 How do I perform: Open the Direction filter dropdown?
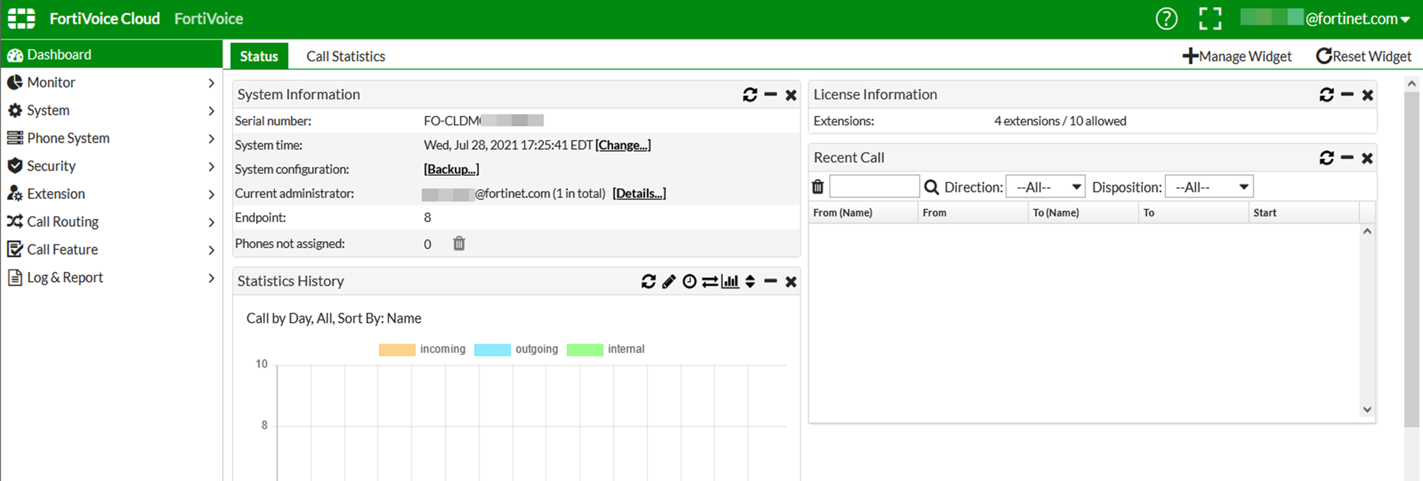pos(1045,186)
